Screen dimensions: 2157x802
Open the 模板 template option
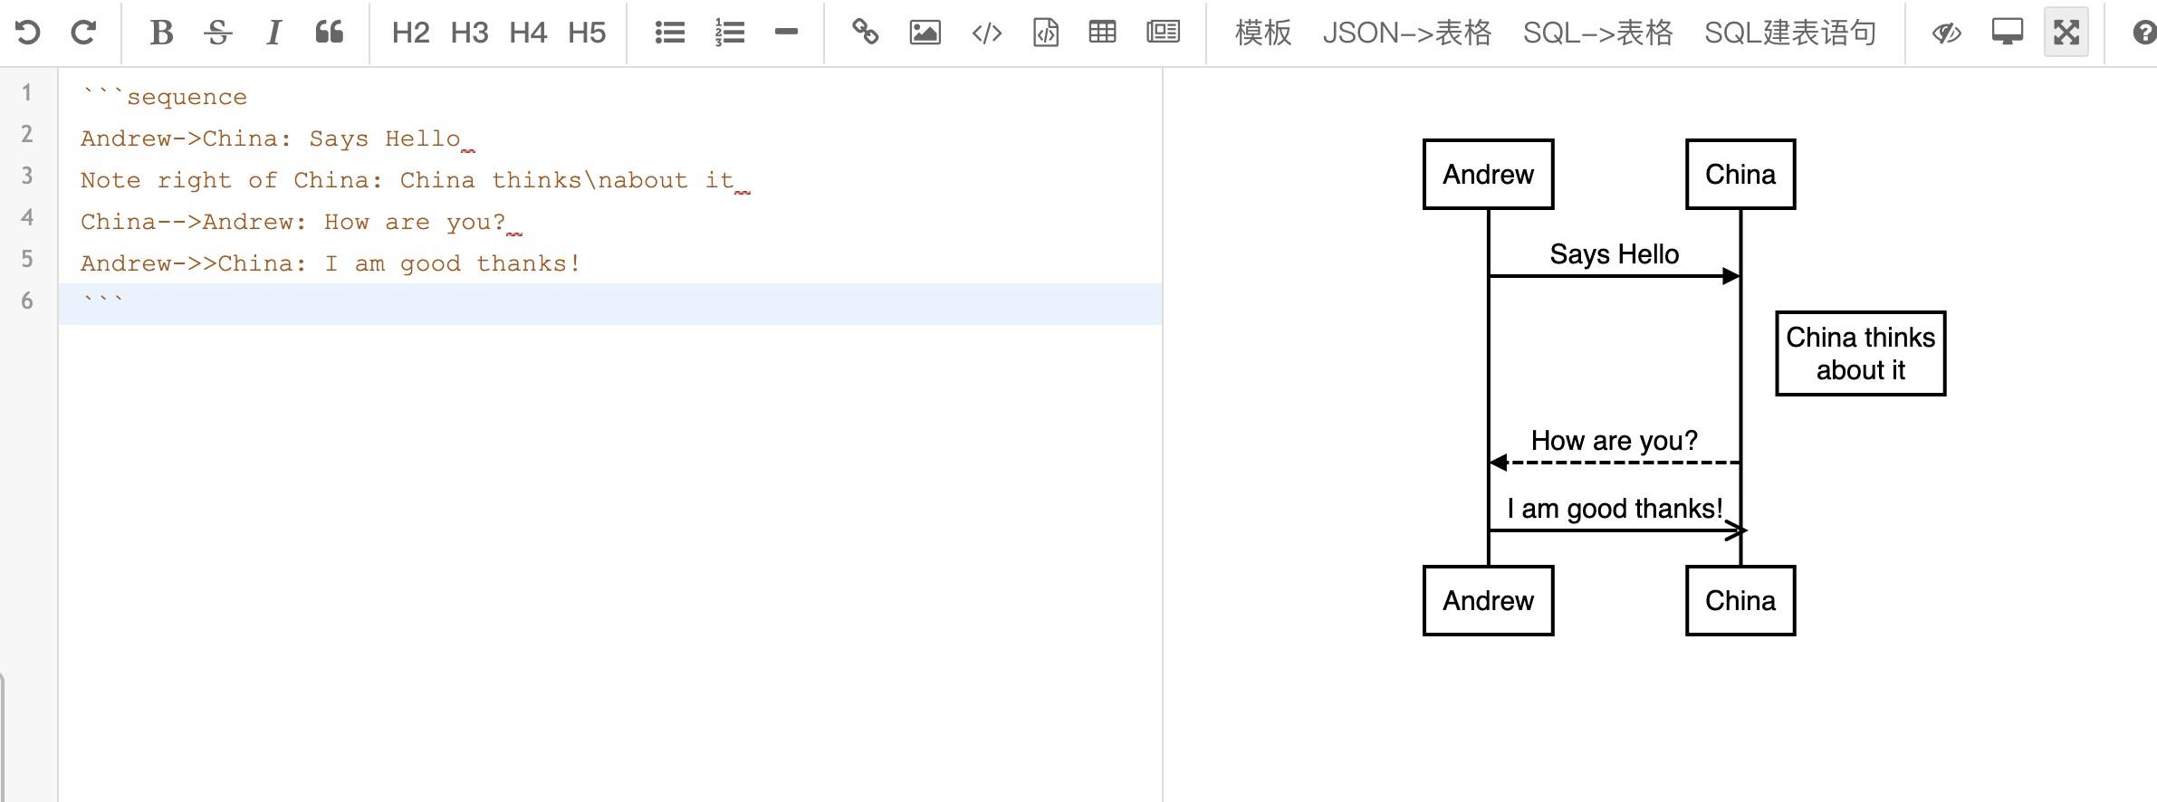[x=1263, y=33]
